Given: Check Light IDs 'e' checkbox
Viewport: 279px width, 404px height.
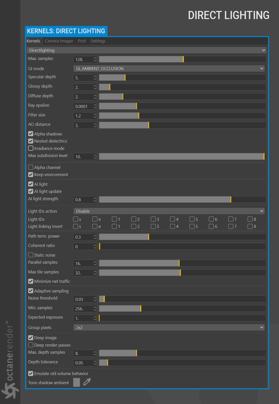Looking at the screenshot, I should [95, 219].
